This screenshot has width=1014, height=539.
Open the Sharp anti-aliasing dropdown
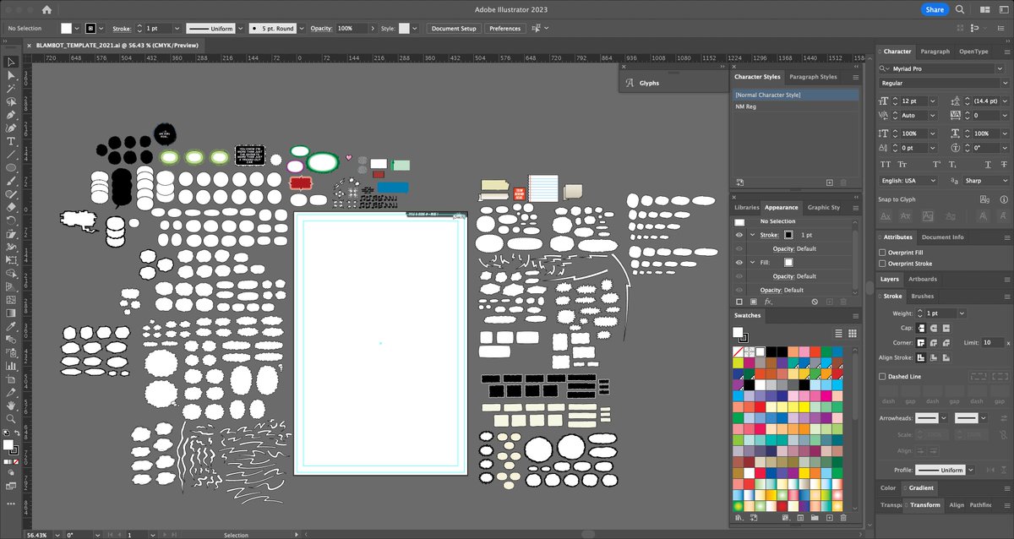coord(1005,181)
